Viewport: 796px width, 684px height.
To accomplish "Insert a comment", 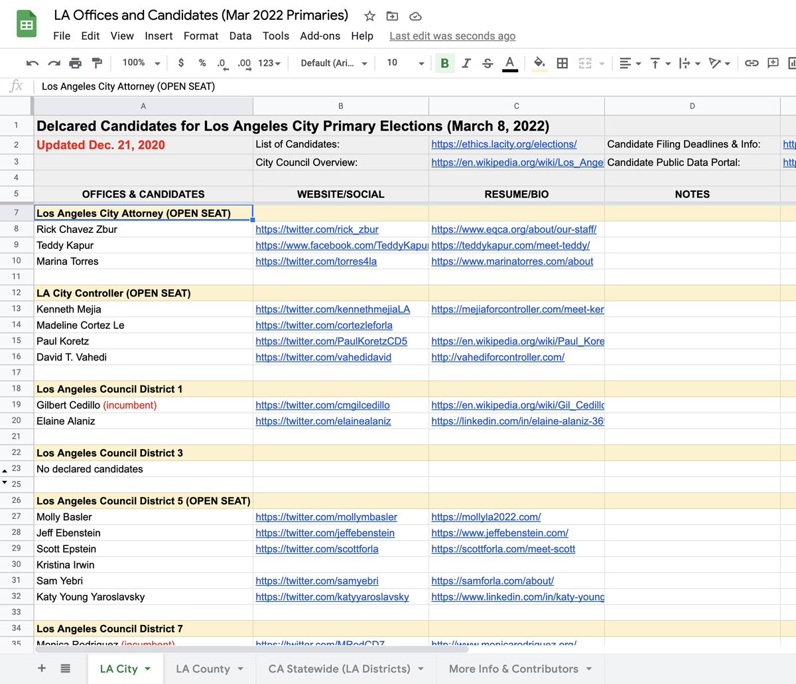I will (773, 63).
